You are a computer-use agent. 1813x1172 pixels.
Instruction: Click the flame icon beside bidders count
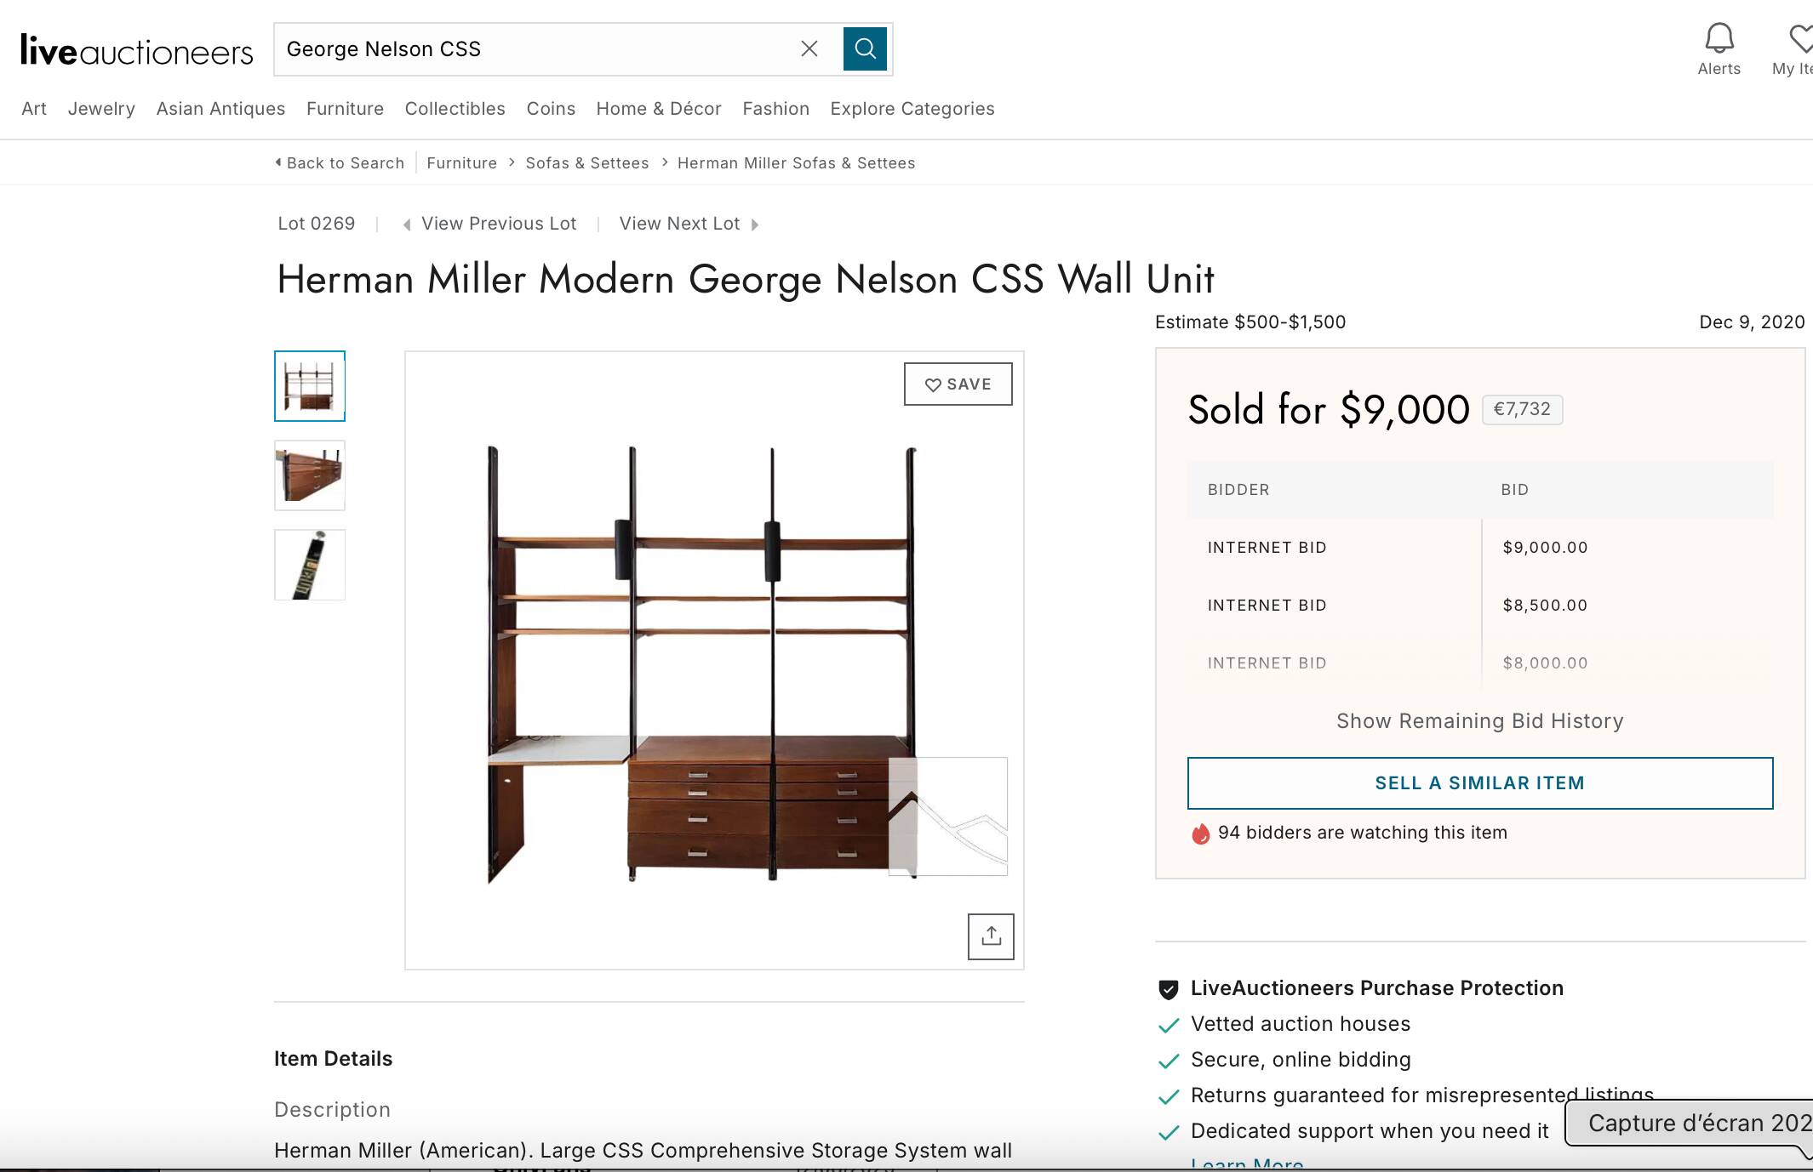[x=1199, y=833]
